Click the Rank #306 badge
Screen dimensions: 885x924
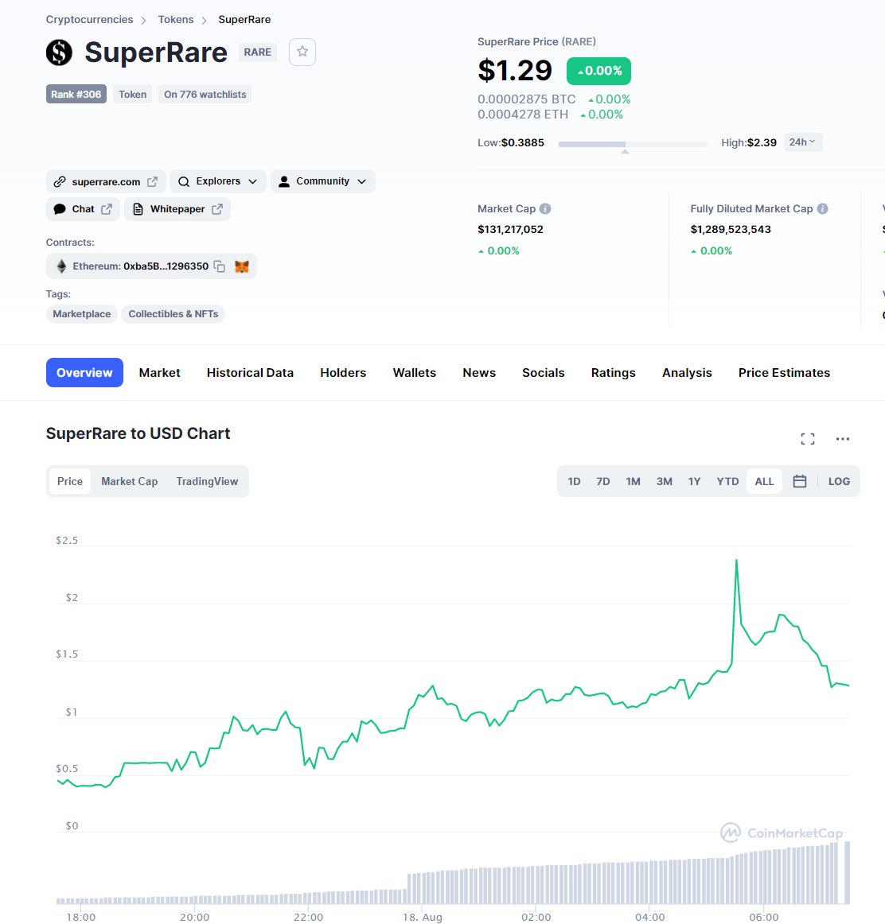point(76,95)
